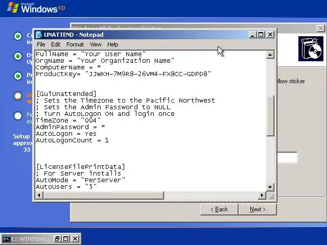Click the AutoLogonCount = 1 line
The height and width of the screenshot is (245, 327).
[x=73, y=140]
